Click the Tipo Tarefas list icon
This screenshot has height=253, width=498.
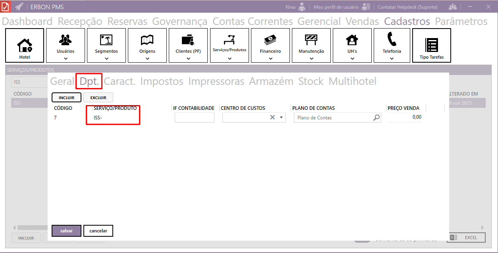431,45
